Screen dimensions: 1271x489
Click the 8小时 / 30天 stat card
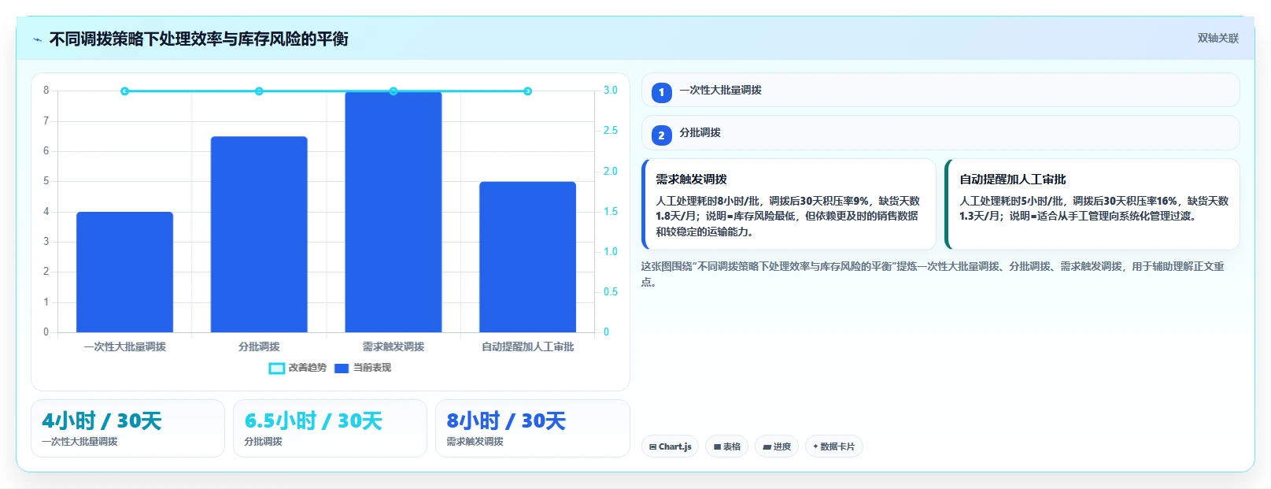(533, 428)
